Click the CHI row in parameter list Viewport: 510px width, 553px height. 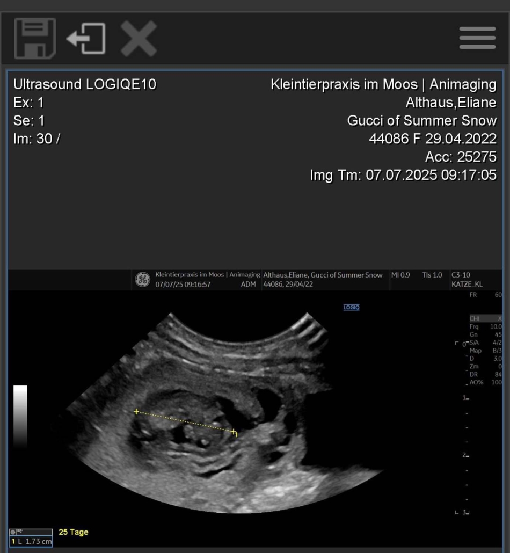(x=485, y=318)
